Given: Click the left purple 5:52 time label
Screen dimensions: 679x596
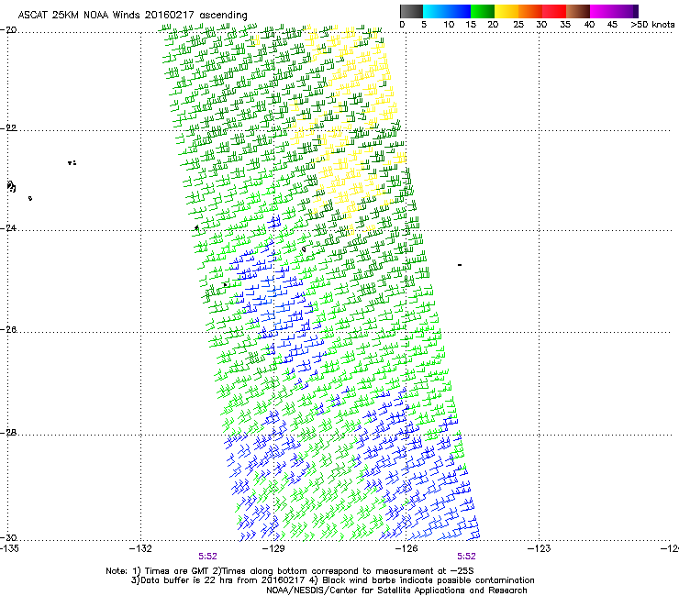Looking at the screenshot, I should [208, 557].
